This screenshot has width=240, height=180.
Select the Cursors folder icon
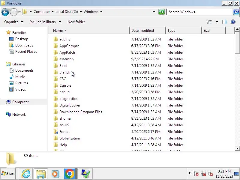coord(55,85)
